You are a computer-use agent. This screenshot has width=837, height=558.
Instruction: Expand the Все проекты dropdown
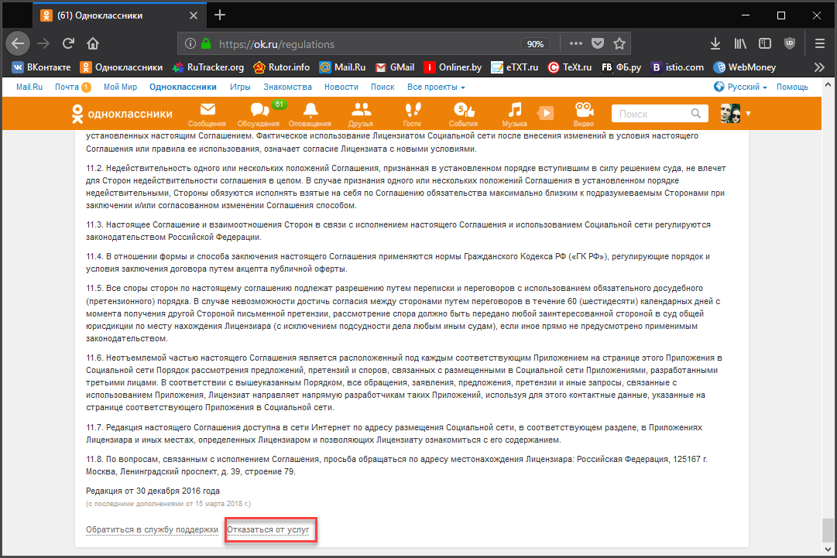point(436,87)
